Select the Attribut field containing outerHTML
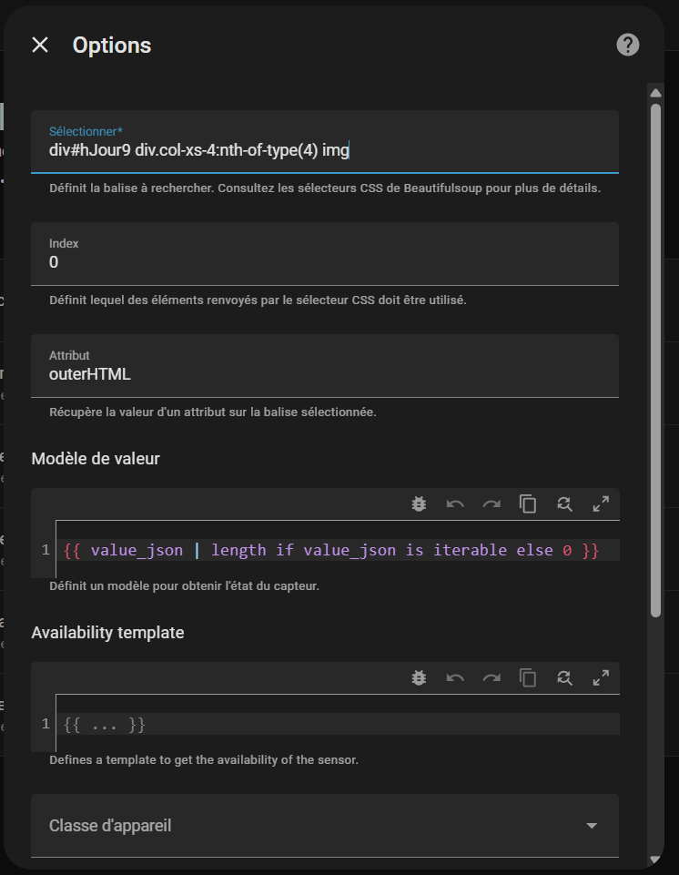The image size is (679, 875). pos(325,373)
